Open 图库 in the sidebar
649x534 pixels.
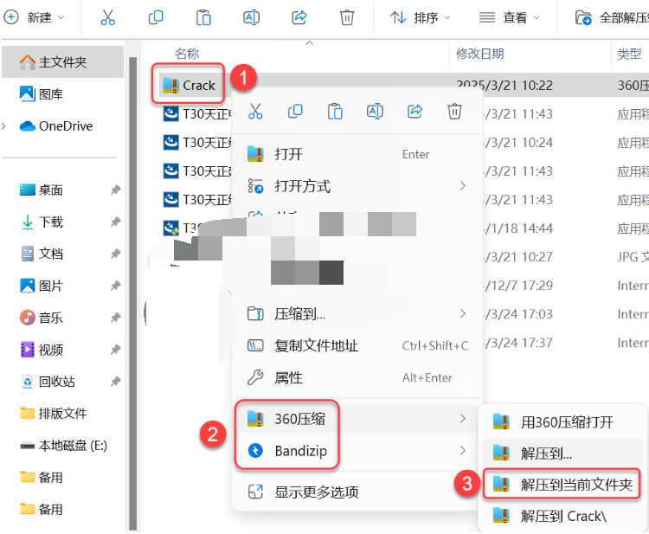(x=42, y=94)
